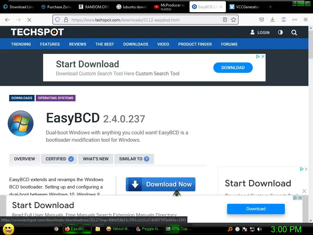
Task: Open THE BEST in navigation bar
Action: [105, 44]
